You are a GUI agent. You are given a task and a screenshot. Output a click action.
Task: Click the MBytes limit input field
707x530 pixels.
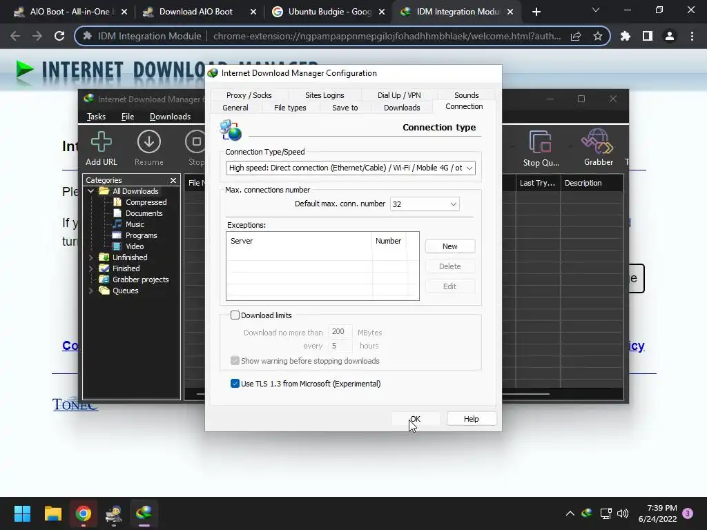click(340, 332)
